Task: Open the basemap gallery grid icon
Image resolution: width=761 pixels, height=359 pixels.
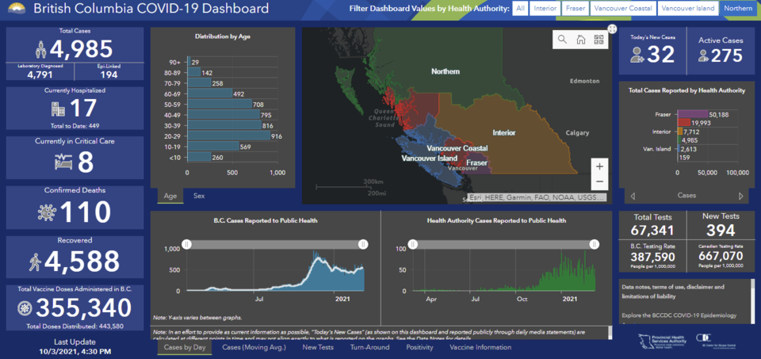Action: click(x=598, y=40)
